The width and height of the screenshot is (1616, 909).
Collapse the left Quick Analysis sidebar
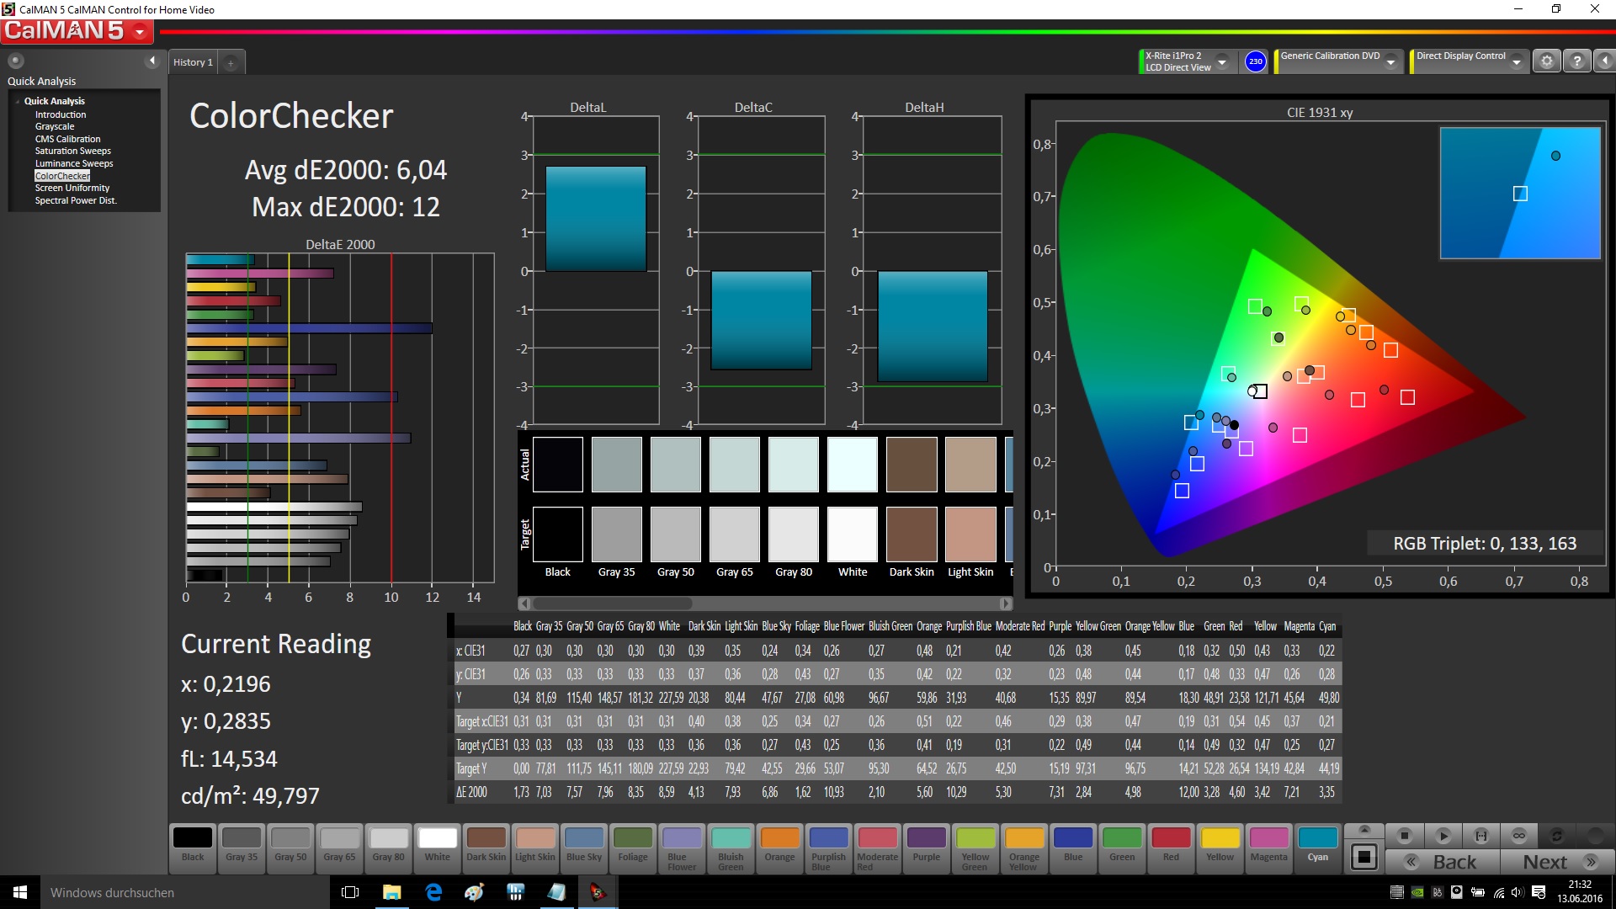pos(152,61)
